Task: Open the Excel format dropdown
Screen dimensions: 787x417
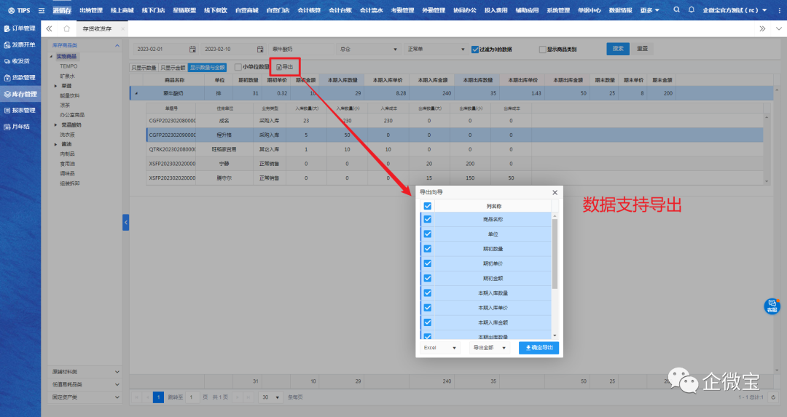Action: click(x=441, y=348)
